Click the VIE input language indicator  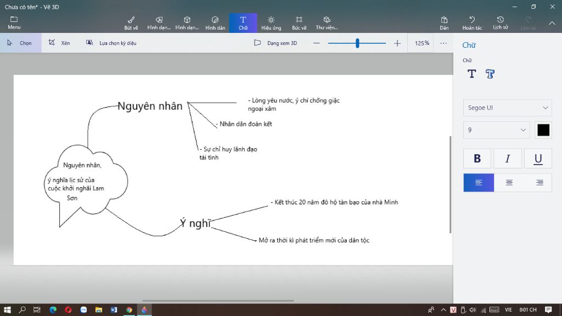click(508, 309)
